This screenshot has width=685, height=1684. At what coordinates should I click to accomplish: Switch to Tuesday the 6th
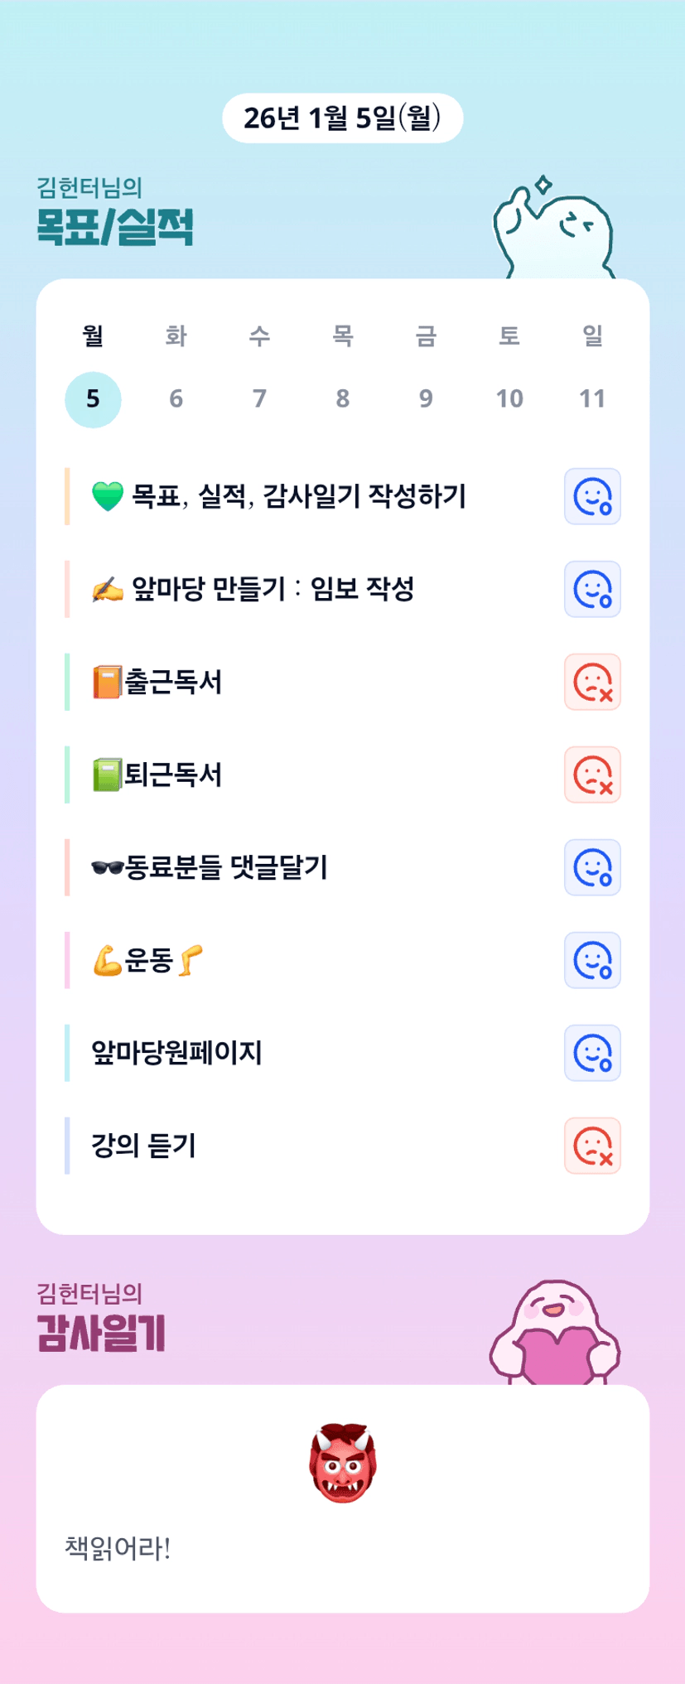(176, 399)
